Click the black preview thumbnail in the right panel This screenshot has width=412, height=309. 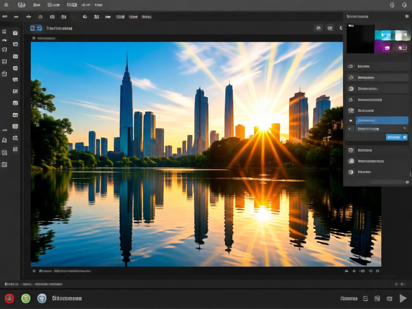[x=360, y=39]
